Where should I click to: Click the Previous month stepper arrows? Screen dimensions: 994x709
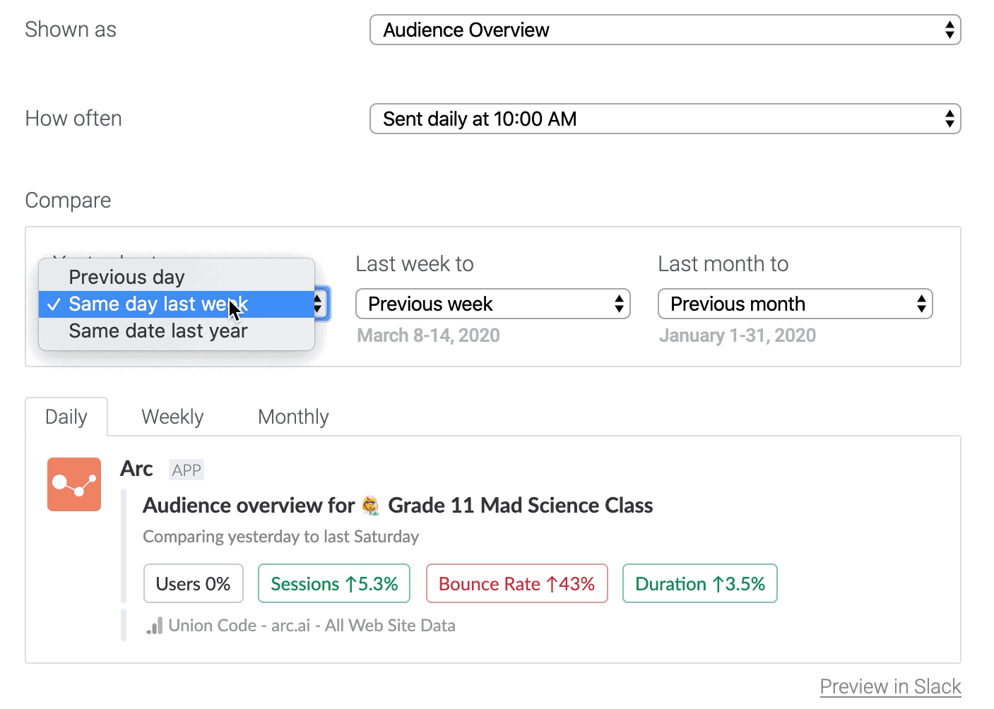pos(921,304)
